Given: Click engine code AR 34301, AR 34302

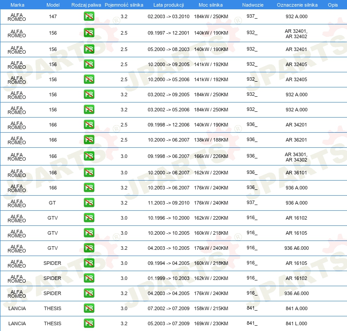Looking at the screenshot, I should pos(296,157).
